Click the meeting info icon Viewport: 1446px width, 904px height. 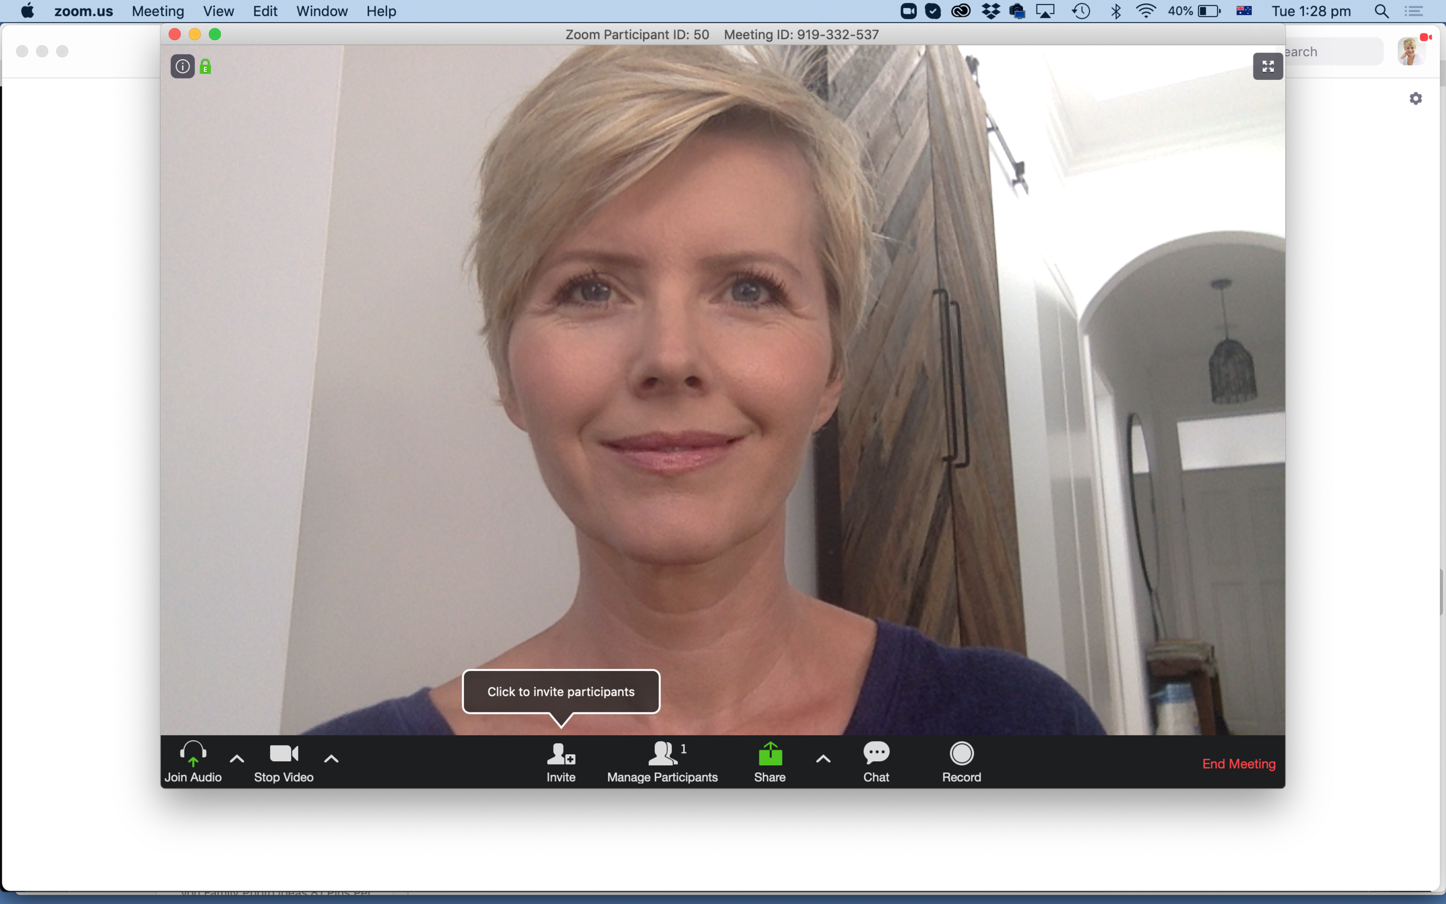click(182, 67)
